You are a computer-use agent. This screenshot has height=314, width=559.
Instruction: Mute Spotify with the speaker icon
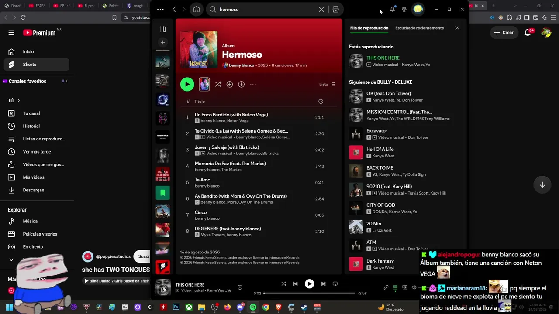point(414,287)
